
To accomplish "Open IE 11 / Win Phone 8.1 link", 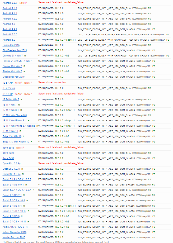I will point(15,120).
